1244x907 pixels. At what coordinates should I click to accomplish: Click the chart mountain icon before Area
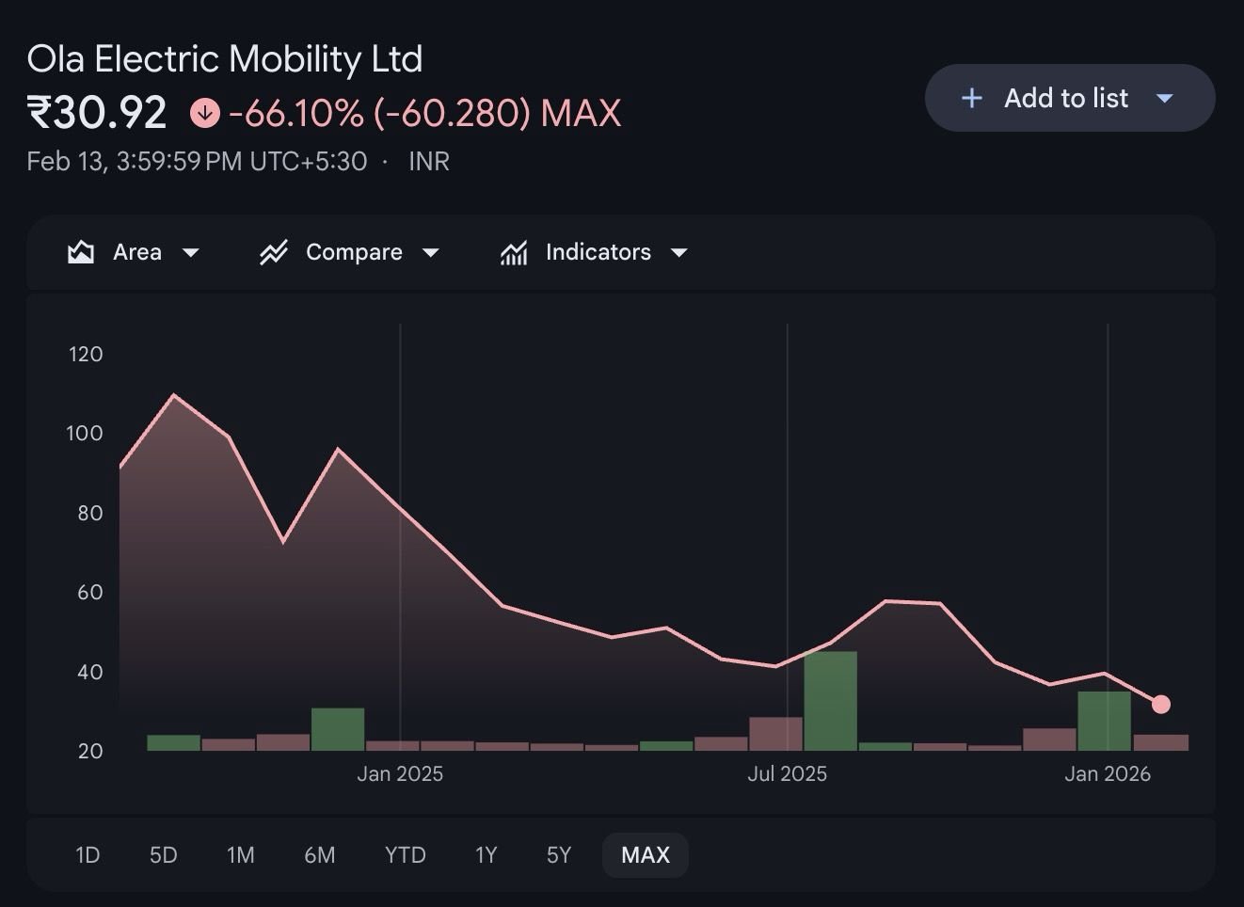click(80, 251)
